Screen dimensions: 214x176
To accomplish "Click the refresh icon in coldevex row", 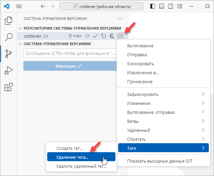I will tap(103, 36).
